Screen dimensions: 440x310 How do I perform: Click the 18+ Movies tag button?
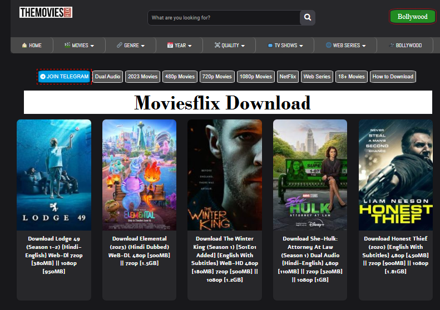click(352, 77)
